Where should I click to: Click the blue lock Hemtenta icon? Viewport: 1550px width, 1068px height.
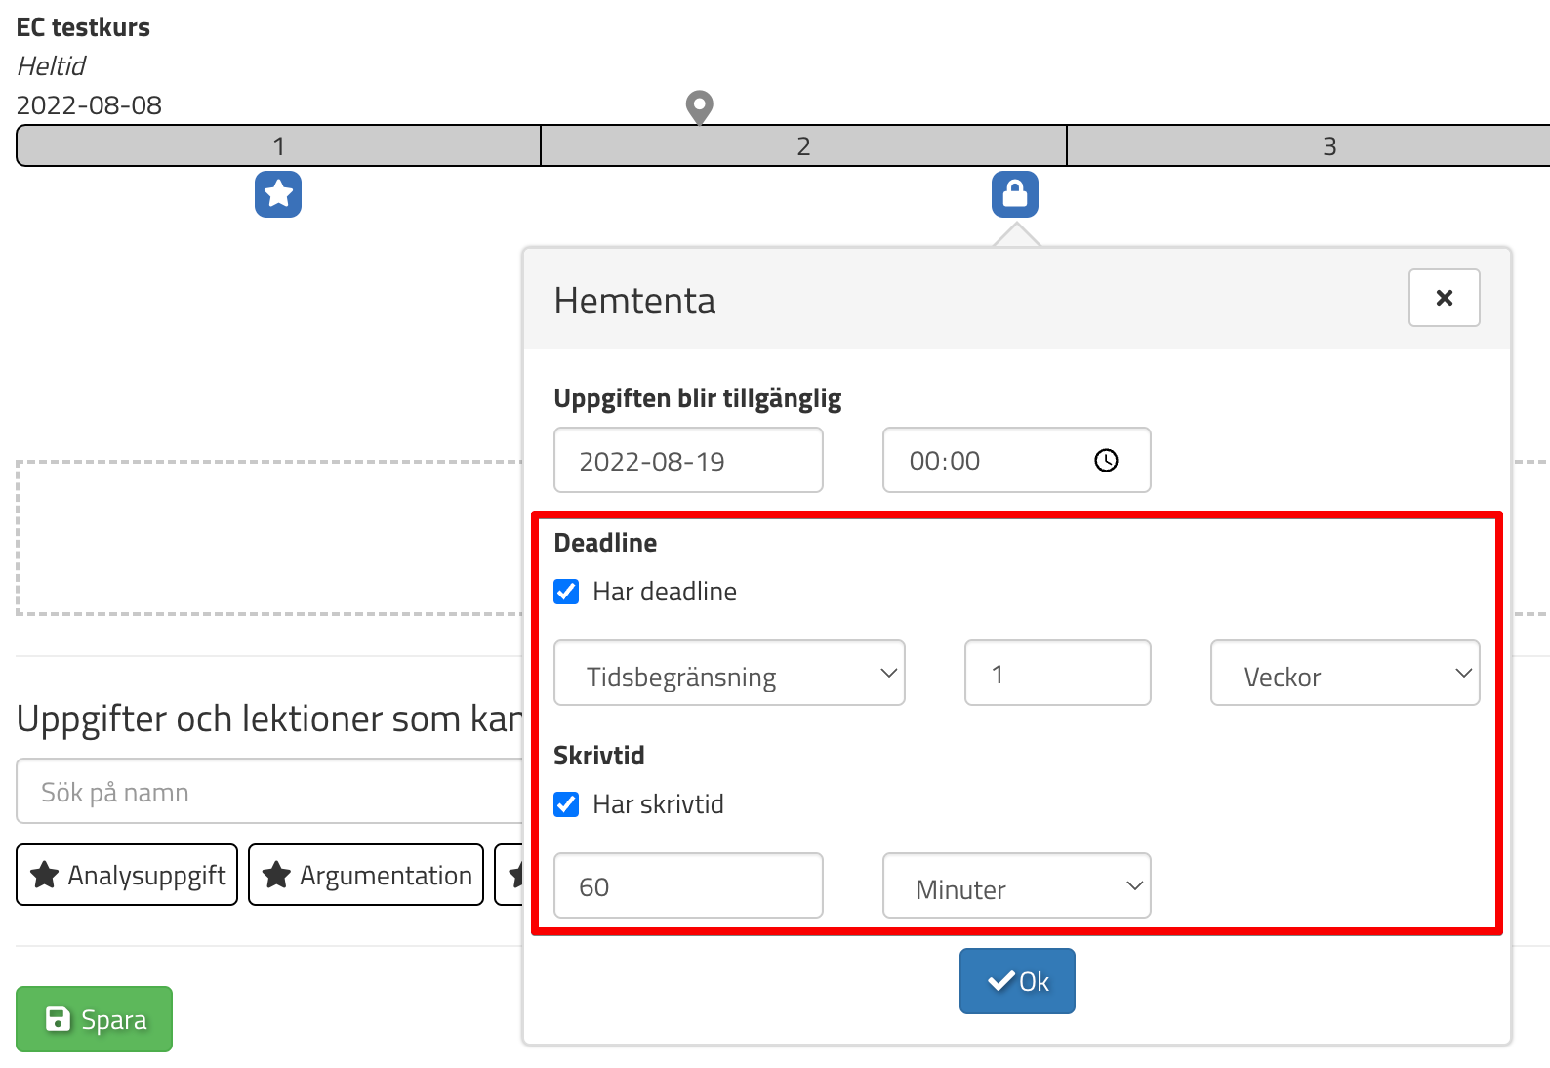coord(1015,194)
